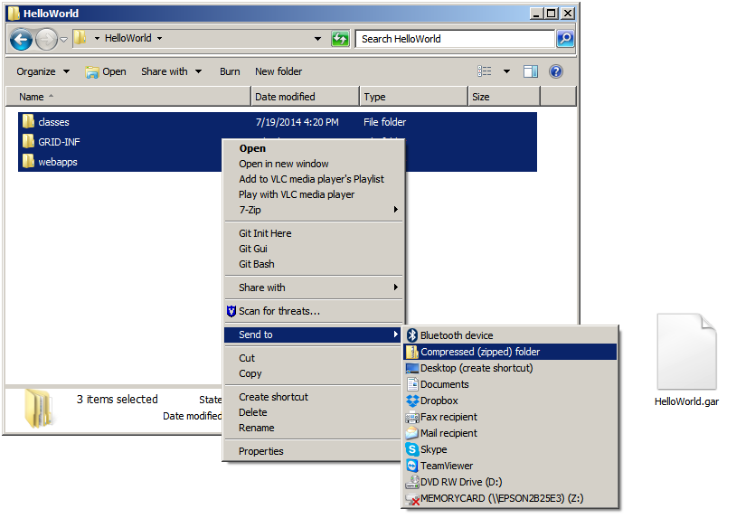Expand the Organize dropdown menu
Viewport: 755px width, 528px height.
[43, 71]
